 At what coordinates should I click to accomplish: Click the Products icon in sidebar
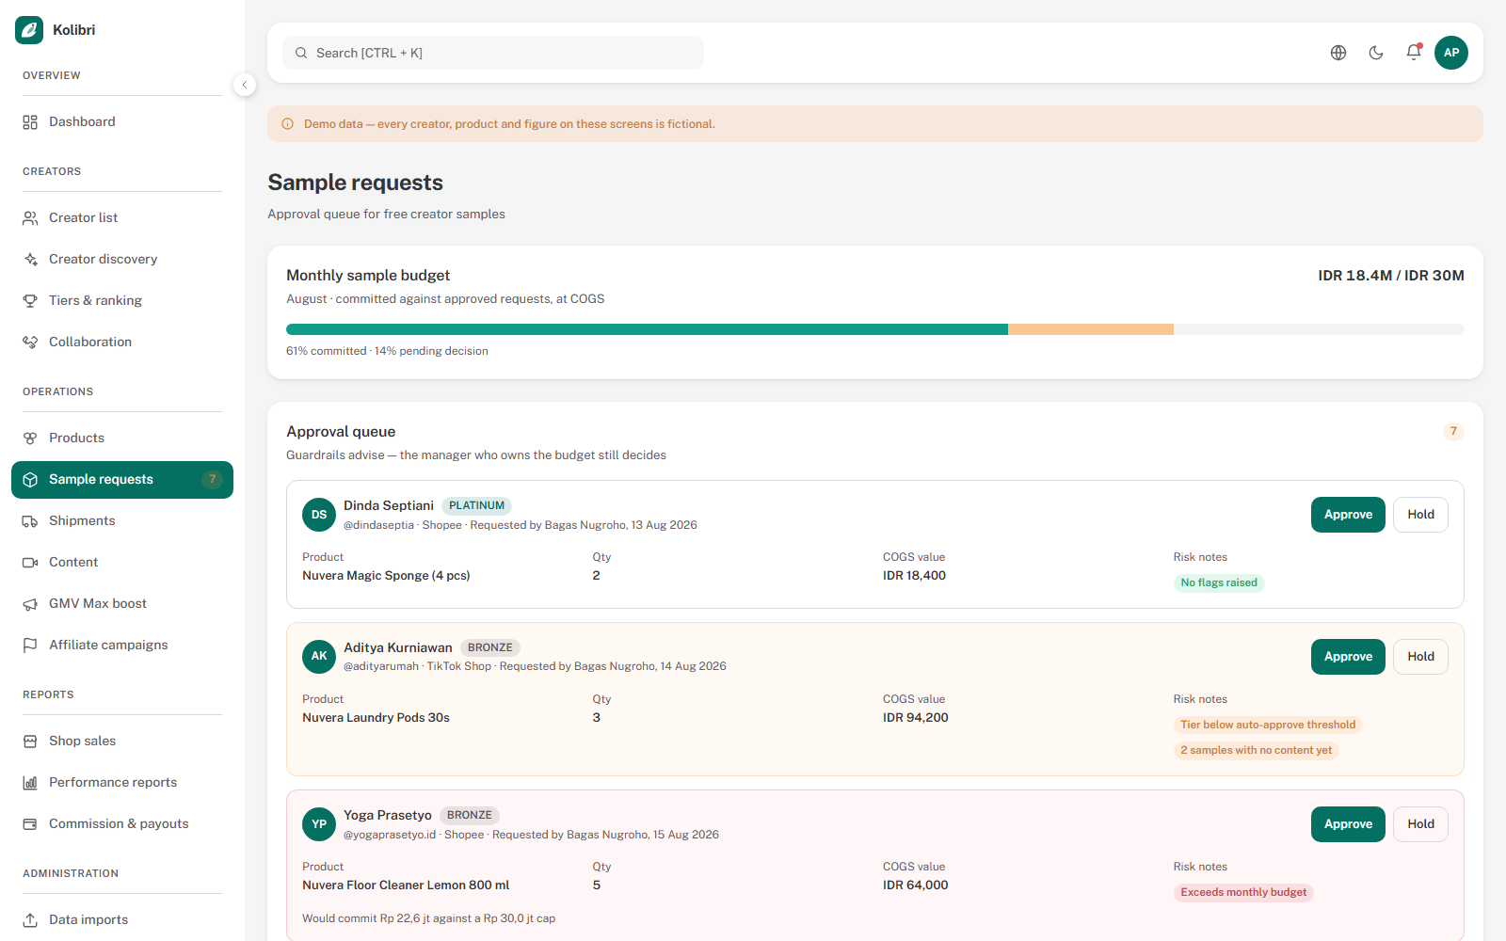(30, 439)
